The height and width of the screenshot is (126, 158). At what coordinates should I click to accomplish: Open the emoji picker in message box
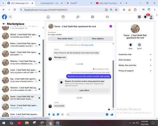tap(107, 114)
